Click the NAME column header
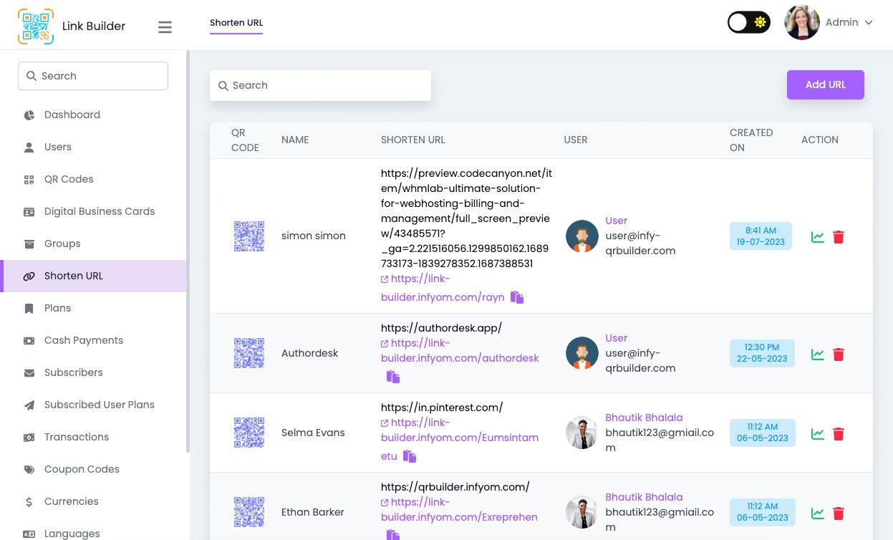This screenshot has width=893, height=540. pos(295,140)
